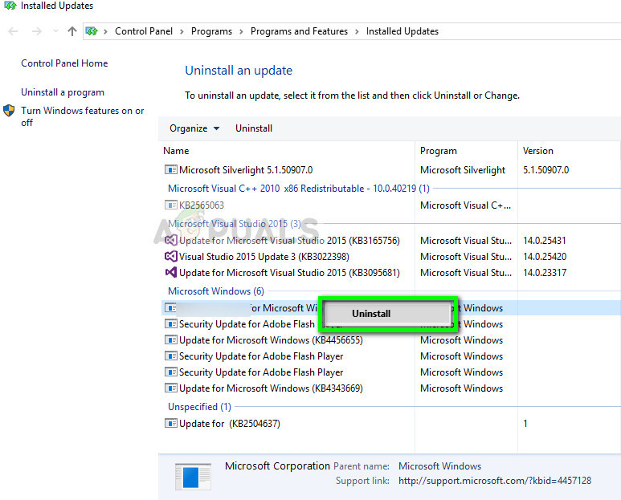
Task: Click icon of the highlighted Windows update row
Action: [x=170, y=307]
